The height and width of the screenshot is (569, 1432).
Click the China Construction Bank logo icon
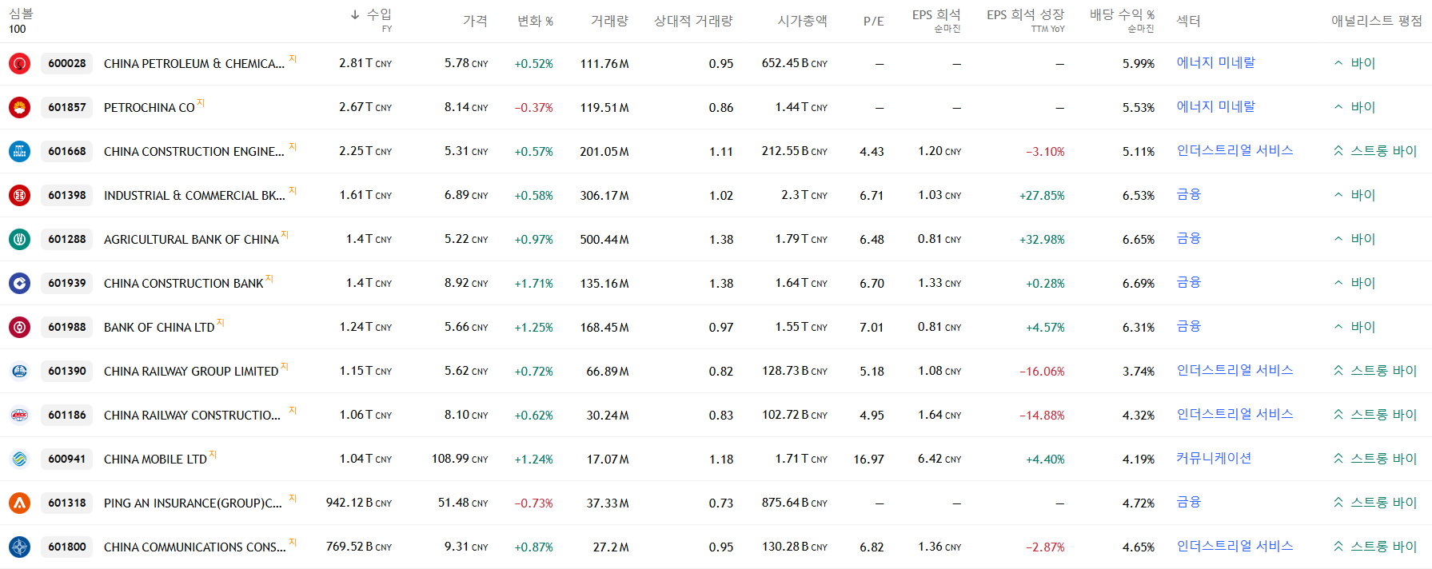pos(20,283)
